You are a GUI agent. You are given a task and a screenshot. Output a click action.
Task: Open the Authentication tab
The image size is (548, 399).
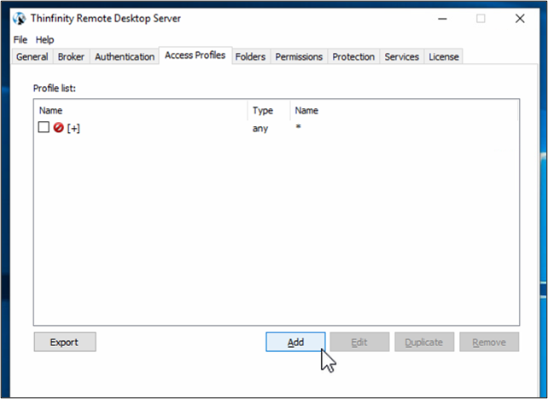pyautogui.click(x=125, y=57)
